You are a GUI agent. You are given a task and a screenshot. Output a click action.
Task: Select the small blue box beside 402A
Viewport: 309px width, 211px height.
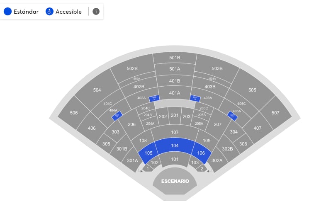tap(154, 99)
